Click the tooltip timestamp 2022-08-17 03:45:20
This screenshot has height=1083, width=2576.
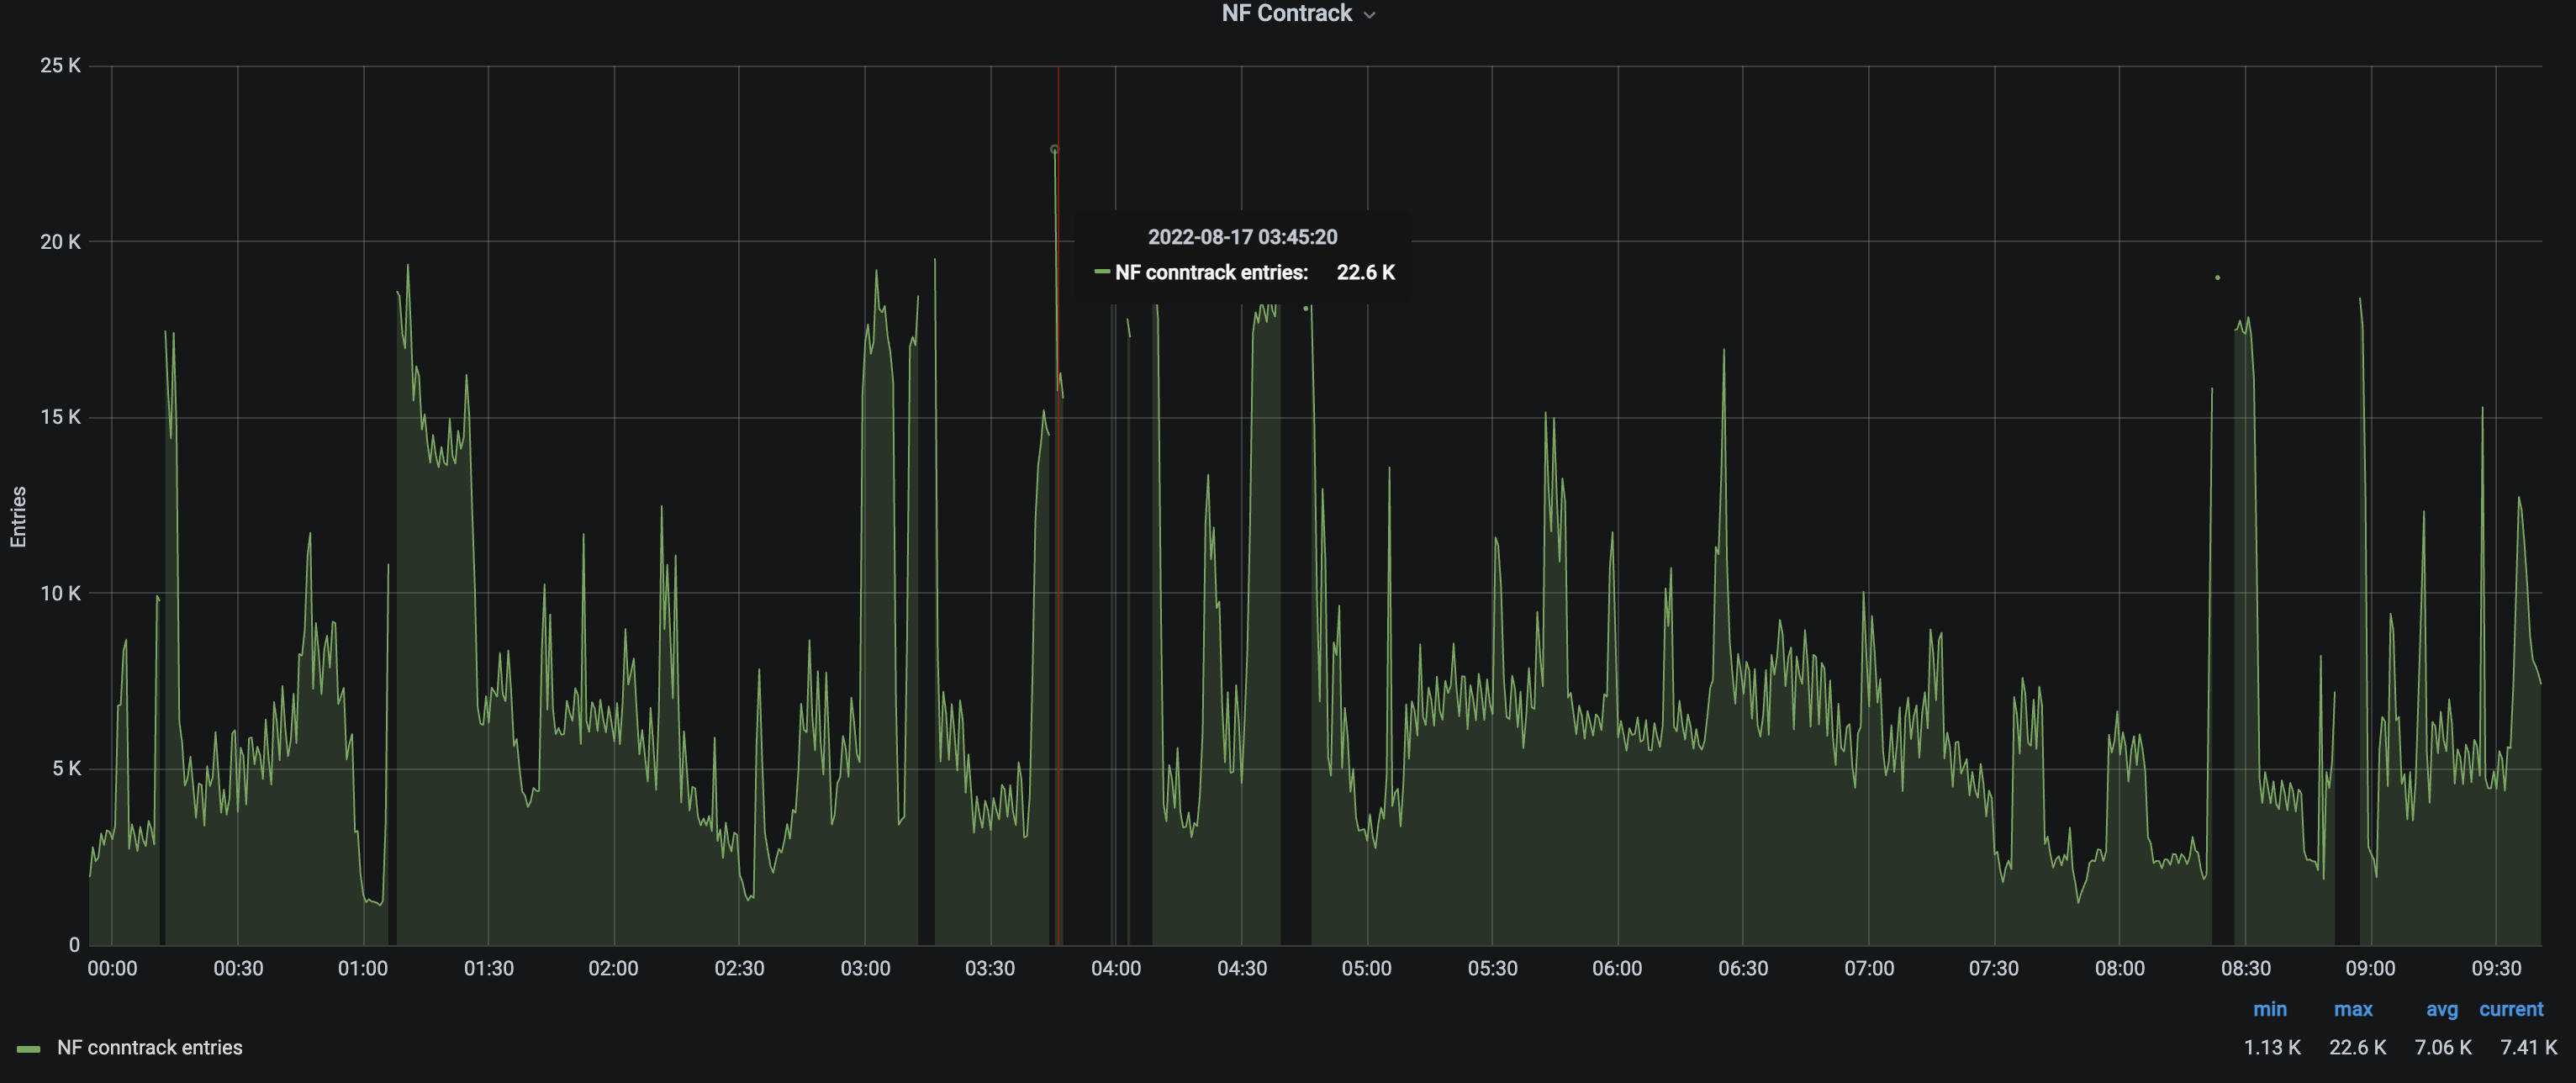pyautogui.click(x=1242, y=237)
